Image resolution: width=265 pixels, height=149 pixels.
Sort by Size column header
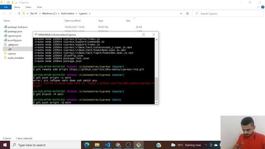128,21
